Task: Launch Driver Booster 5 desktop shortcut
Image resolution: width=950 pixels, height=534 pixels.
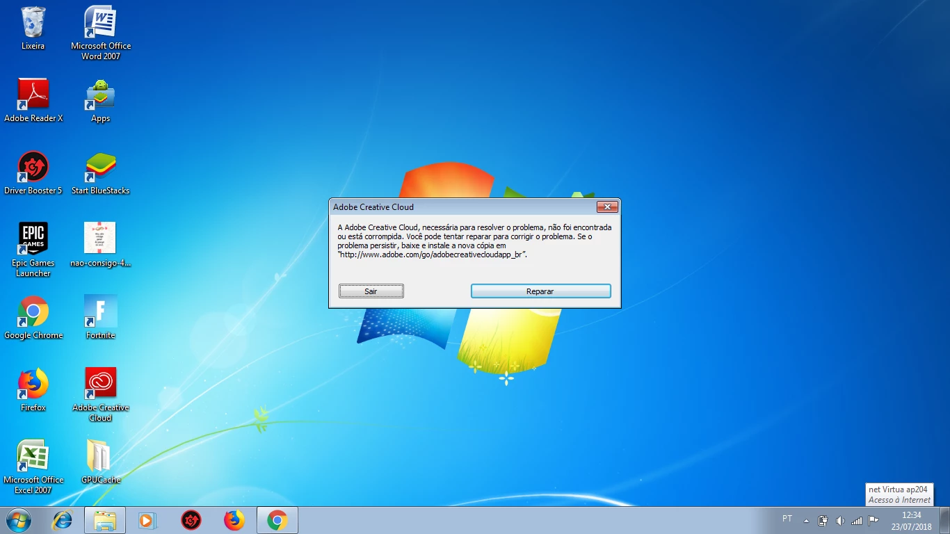Action: tap(33, 173)
